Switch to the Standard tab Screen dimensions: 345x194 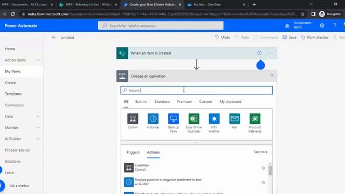[x=162, y=102]
